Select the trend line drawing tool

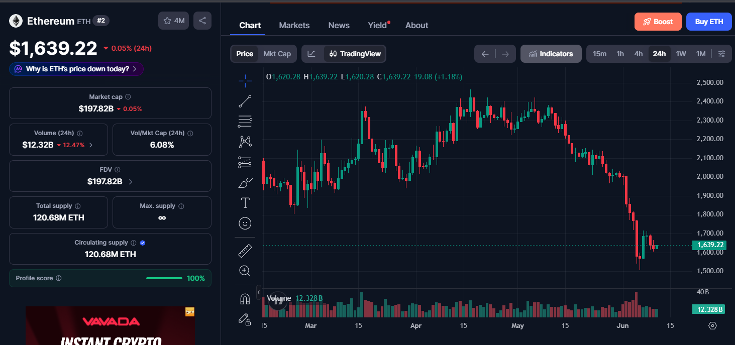point(245,101)
